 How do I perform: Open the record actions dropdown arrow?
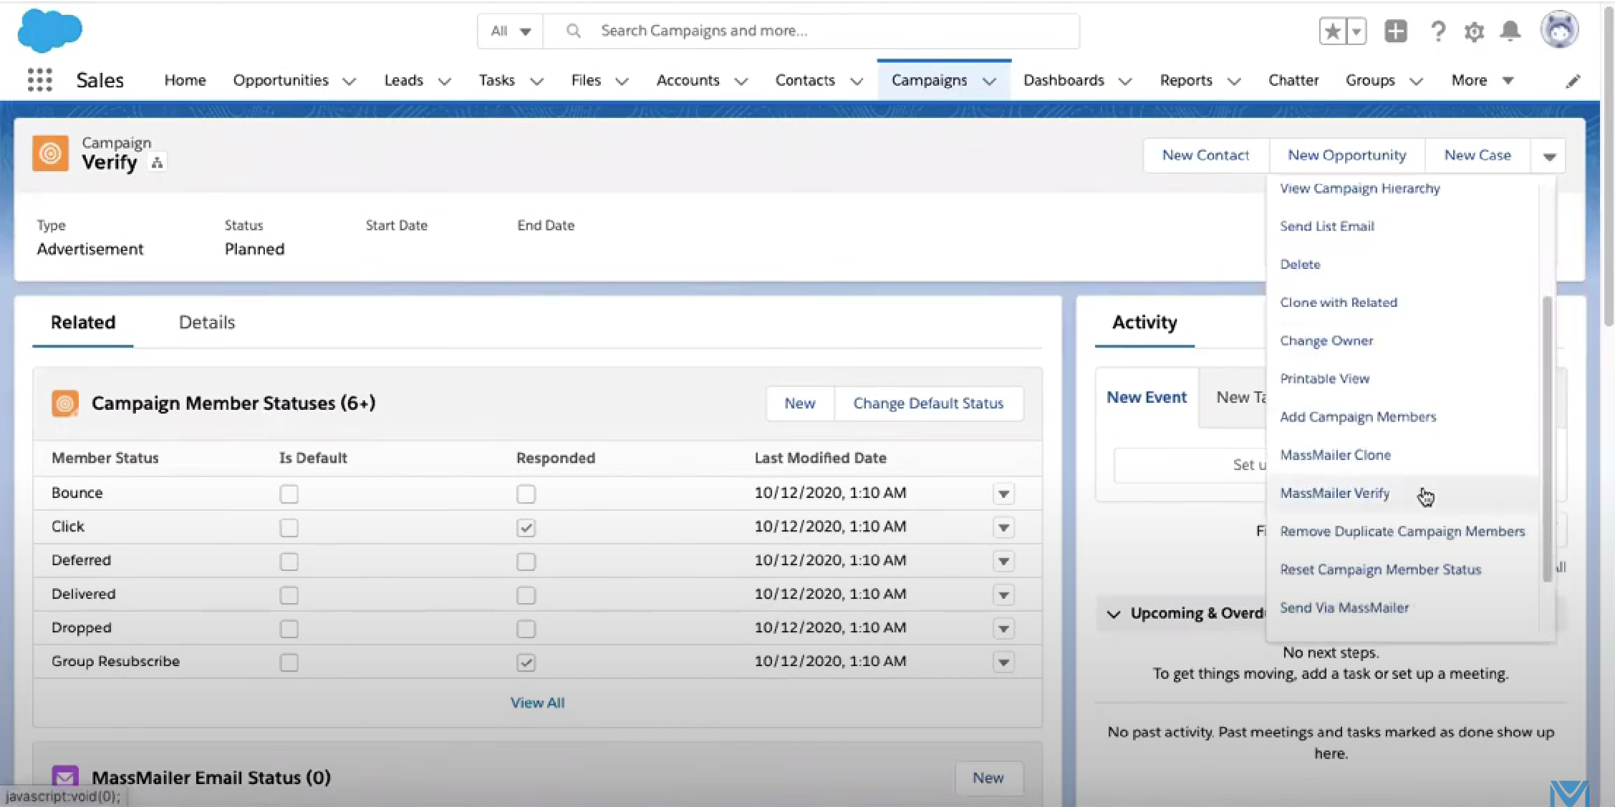point(1548,156)
